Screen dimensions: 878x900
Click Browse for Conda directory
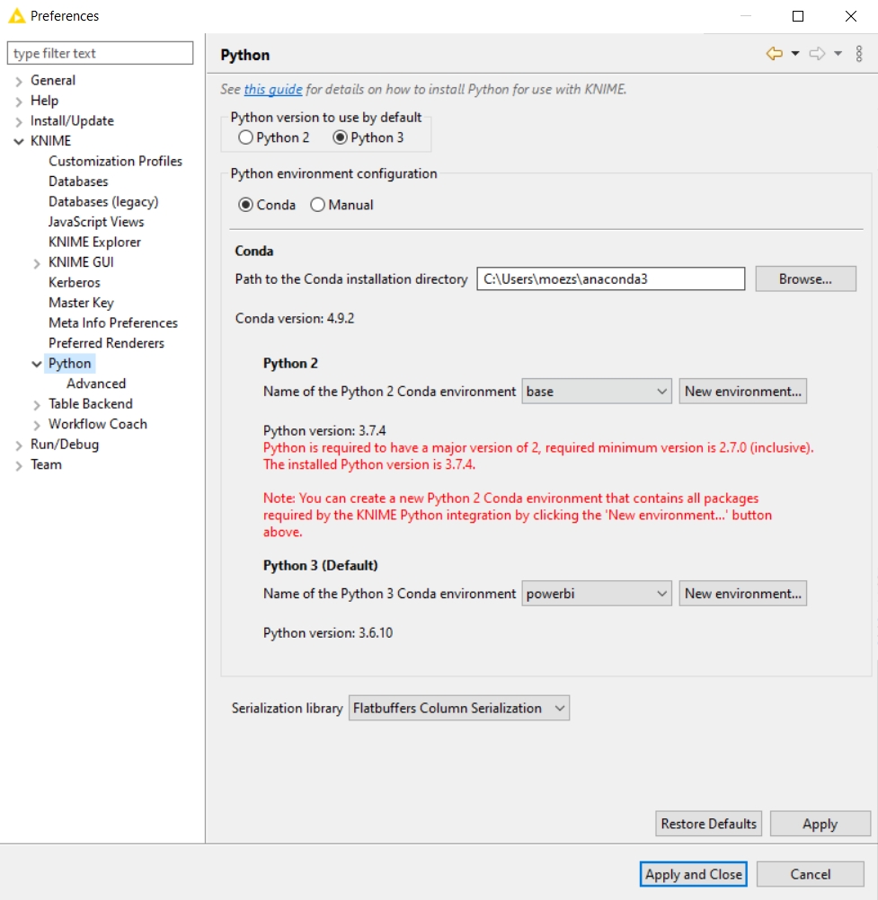pos(805,279)
